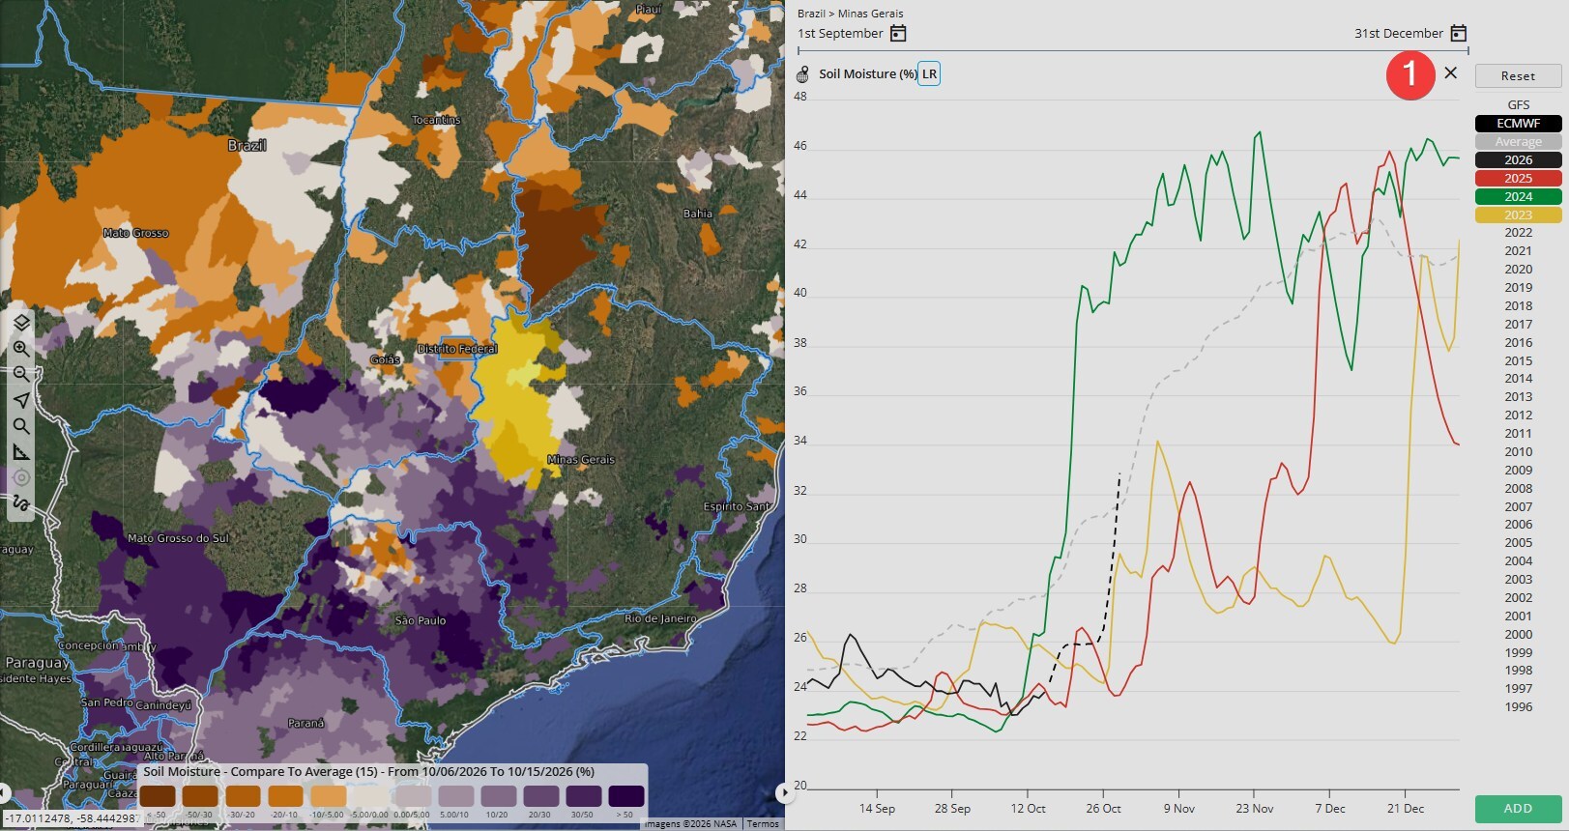Enable the 2021 year series
Viewport: 1569px width, 831px height.
1518,251
